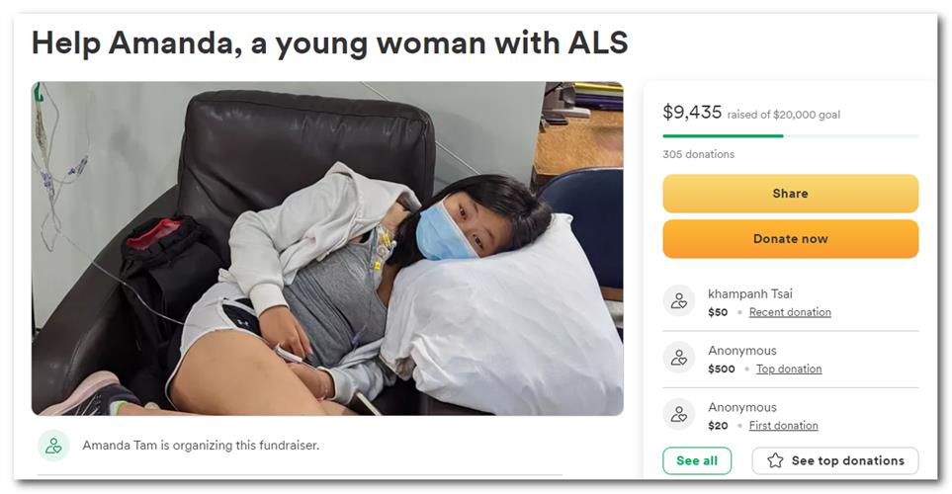The width and height of the screenshot is (952, 494).
Task: Click the khampanh Tsai donor name
Action: (x=750, y=293)
